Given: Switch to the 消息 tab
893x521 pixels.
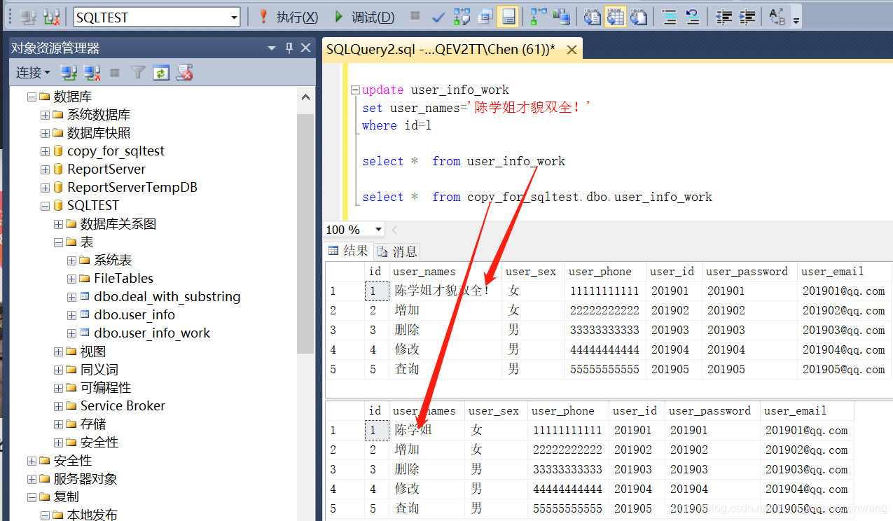Looking at the screenshot, I should click(x=397, y=251).
